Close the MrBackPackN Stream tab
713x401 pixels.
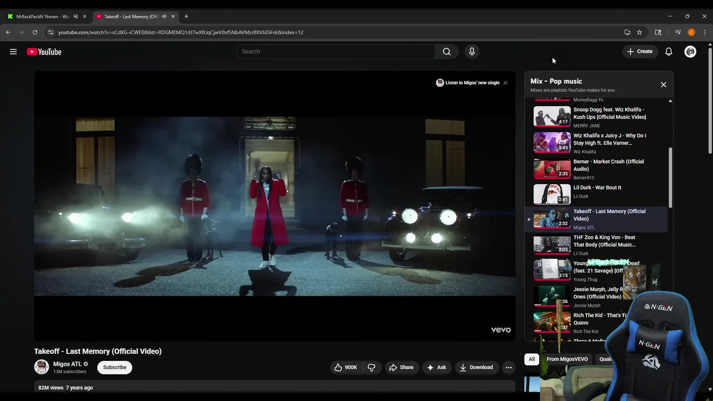[85, 17]
